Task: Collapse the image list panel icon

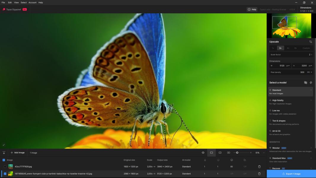Action: click(x=4, y=153)
